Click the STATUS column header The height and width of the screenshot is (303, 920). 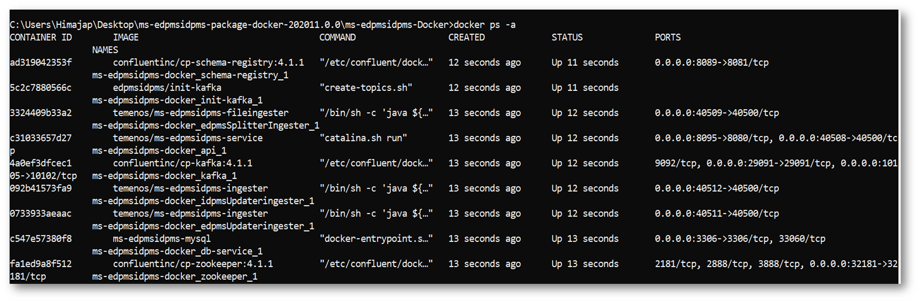(x=567, y=37)
